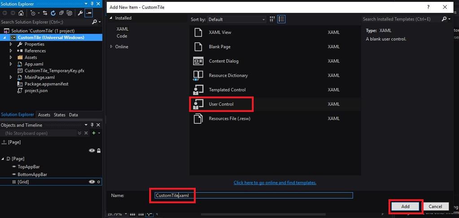Open the storyboard list double-chevron dropdown
The width and height of the screenshot is (459, 218).
point(79,133)
